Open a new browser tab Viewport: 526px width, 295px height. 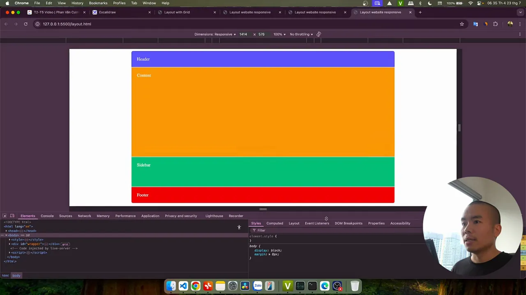tap(420, 12)
